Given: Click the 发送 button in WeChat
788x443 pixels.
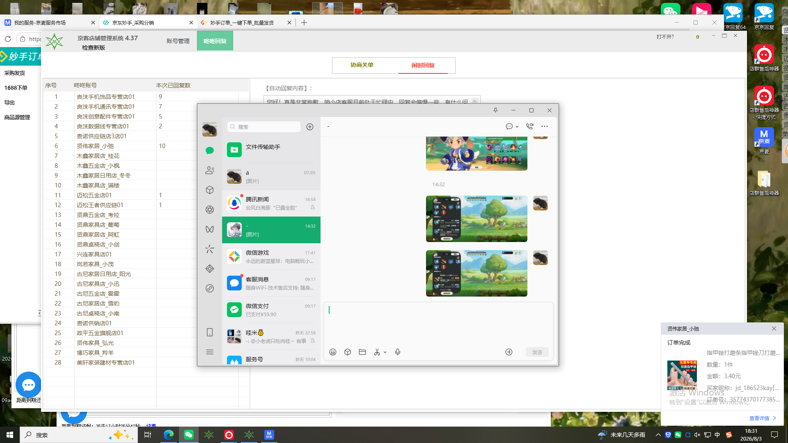Looking at the screenshot, I should pos(537,352).
